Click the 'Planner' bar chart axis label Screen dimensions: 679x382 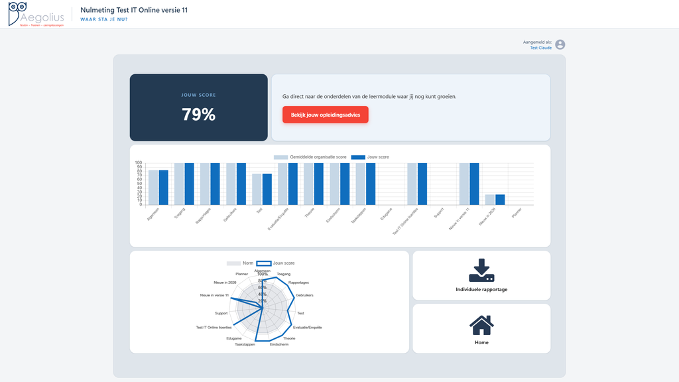(517, 213)
